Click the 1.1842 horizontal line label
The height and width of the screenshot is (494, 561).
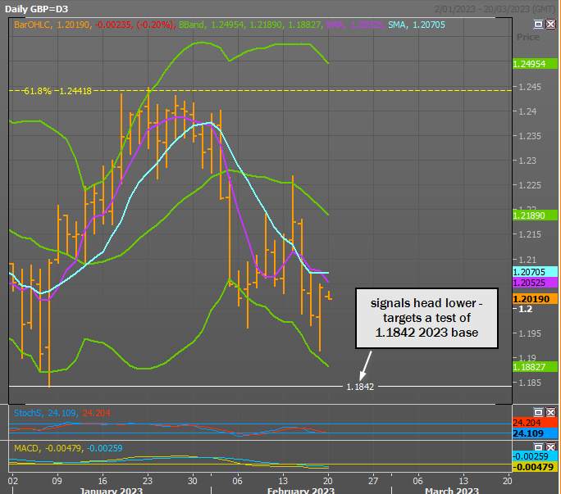coord(360,387)
